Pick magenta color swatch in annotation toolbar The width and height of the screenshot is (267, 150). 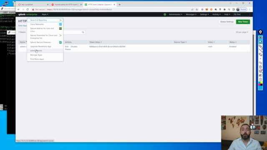click(259, 85)
